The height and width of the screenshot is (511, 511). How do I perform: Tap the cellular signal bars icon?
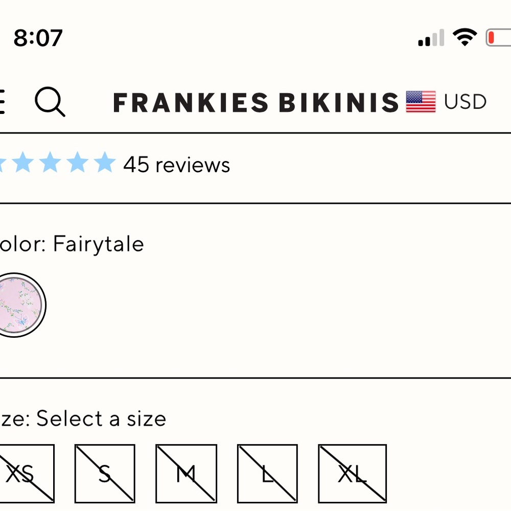tap(431, 38)
